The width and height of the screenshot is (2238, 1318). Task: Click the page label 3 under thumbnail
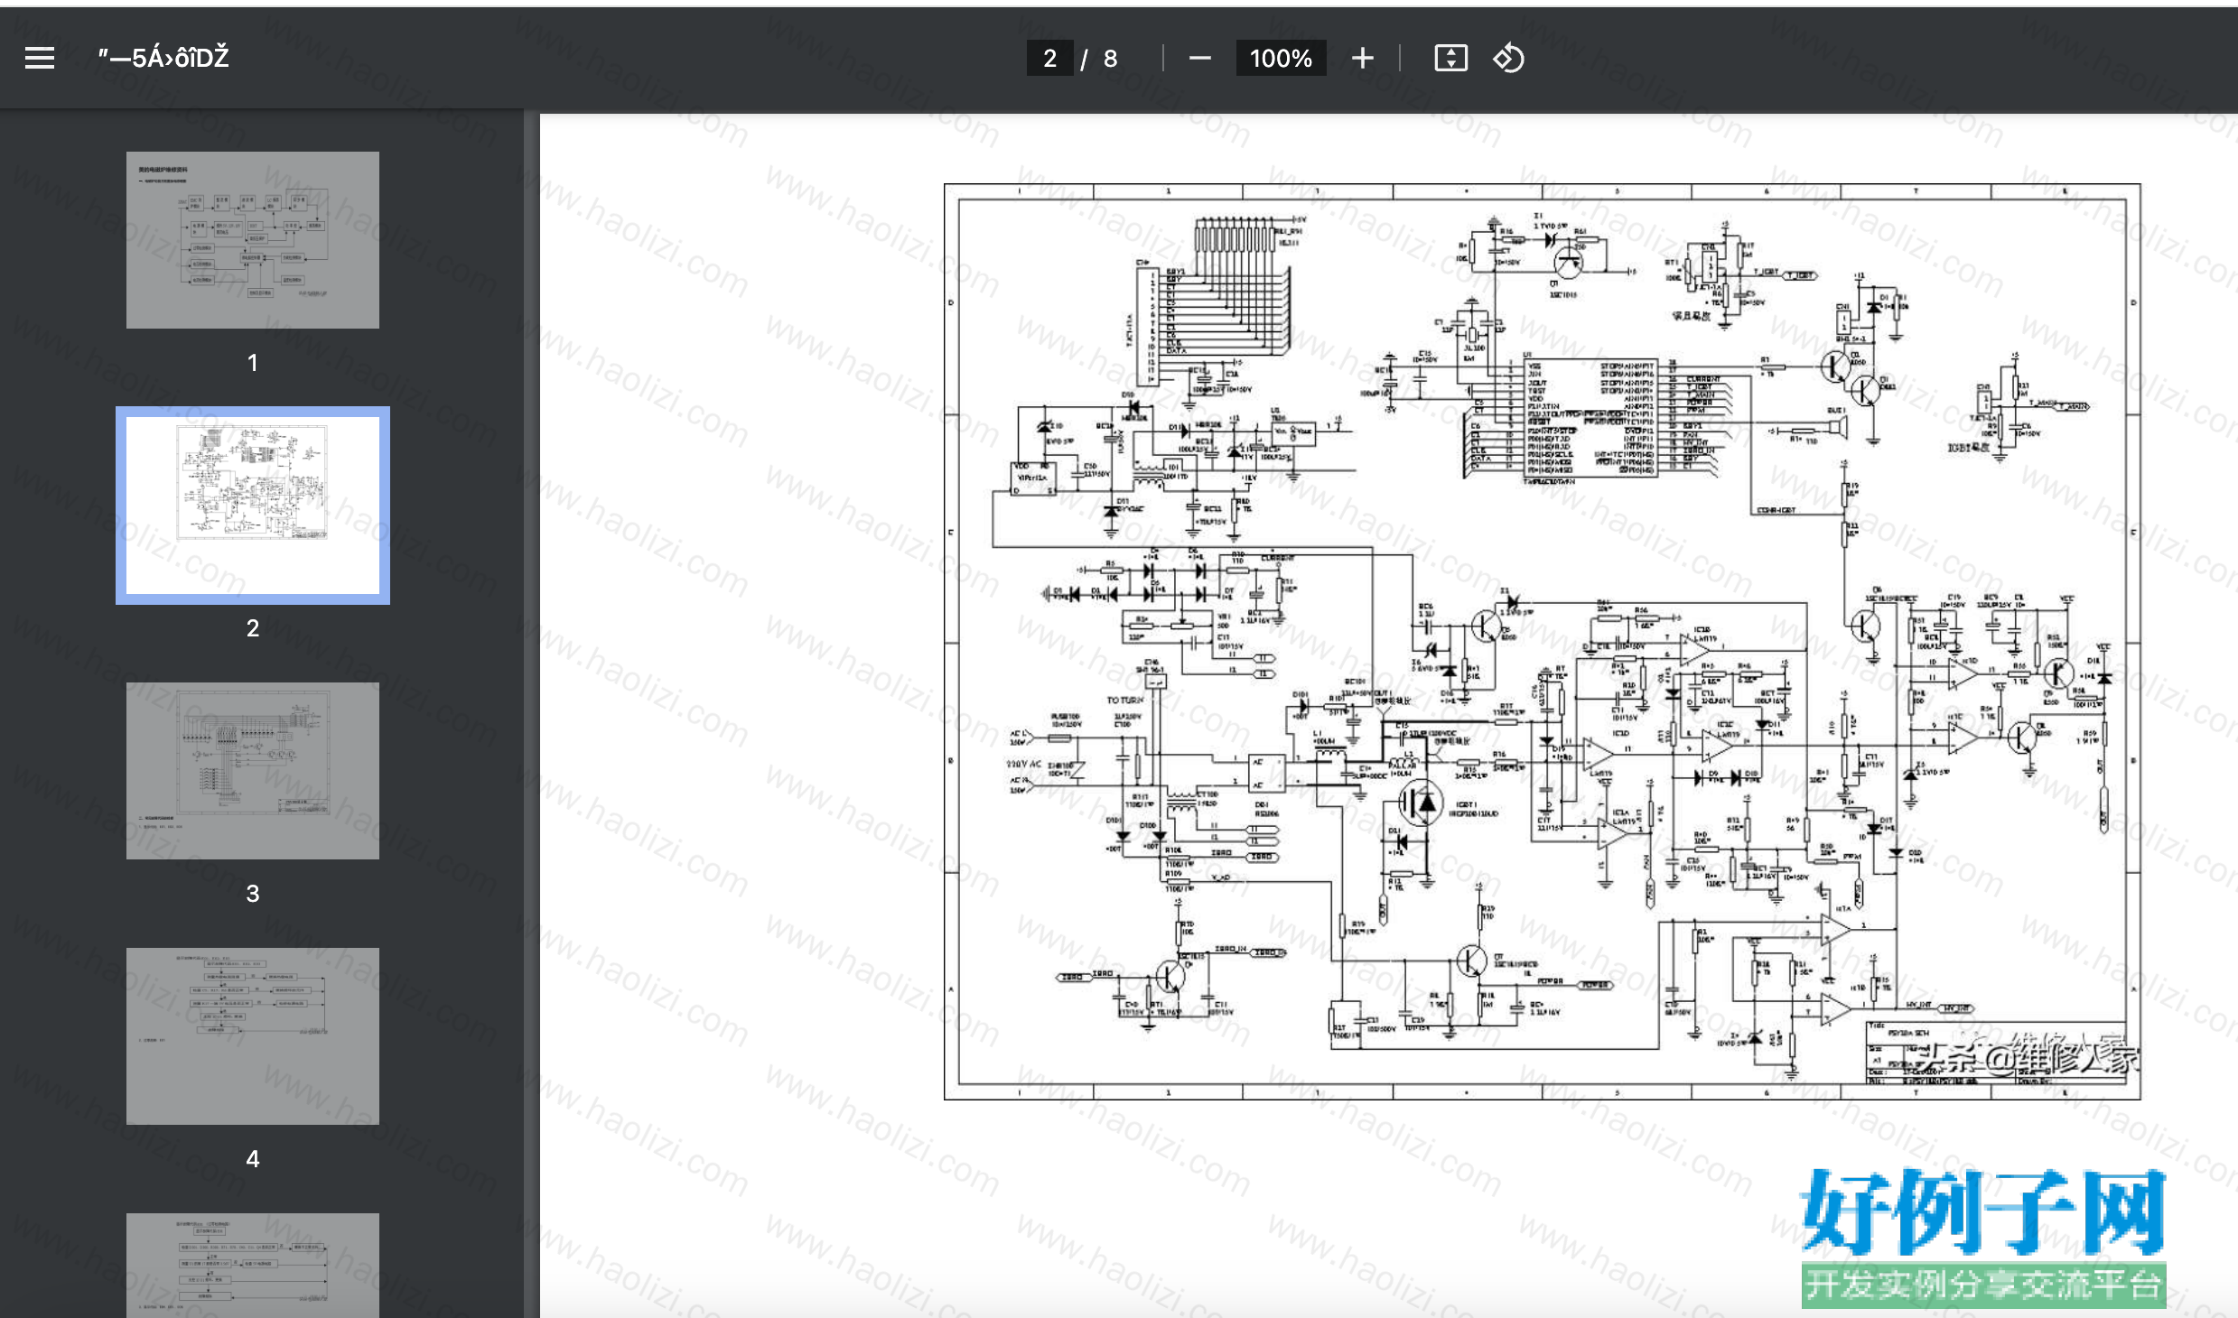click(253, 894)
